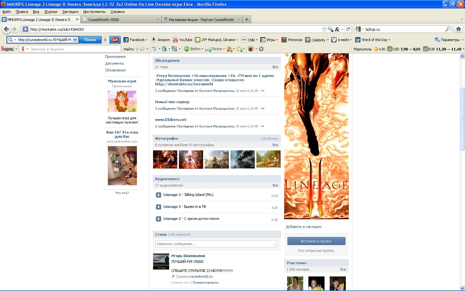Click the Yandex Bar settings gear
Screen dimensions: 465x291
tap(261, 49)
